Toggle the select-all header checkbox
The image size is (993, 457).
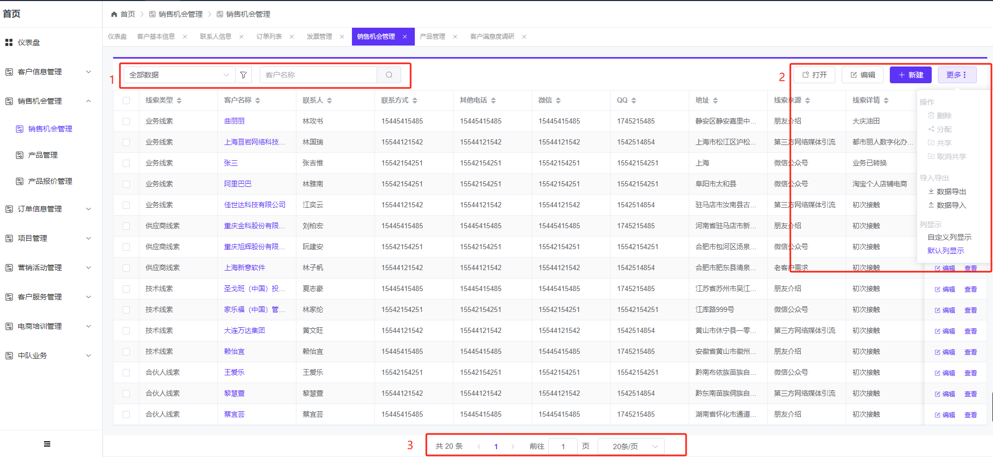click(x=126, y=100)
